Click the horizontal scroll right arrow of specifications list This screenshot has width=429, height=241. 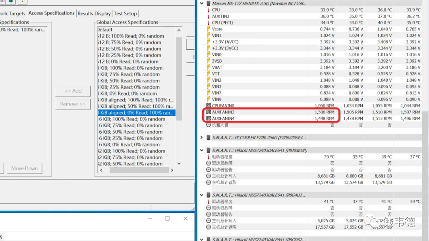(172, 170)
